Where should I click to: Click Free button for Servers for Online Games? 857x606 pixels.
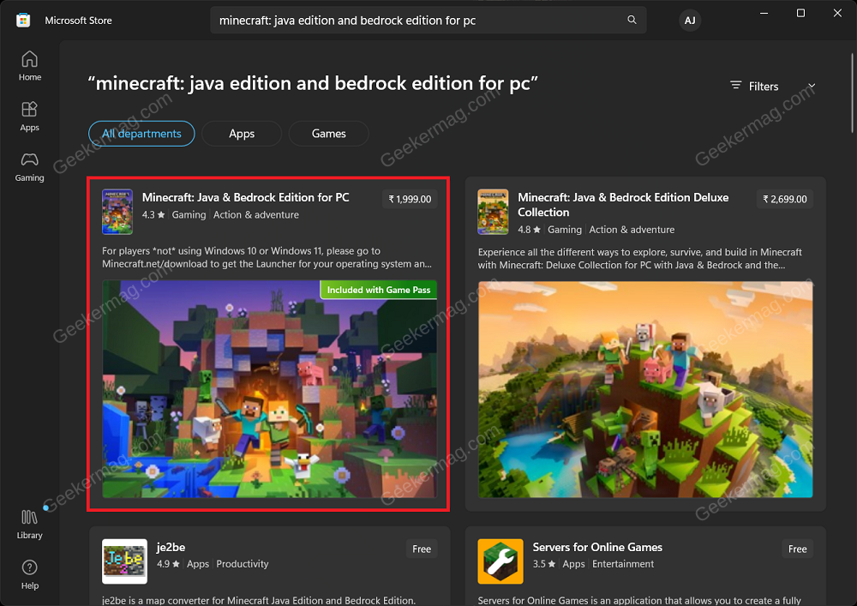pos(797,549)
